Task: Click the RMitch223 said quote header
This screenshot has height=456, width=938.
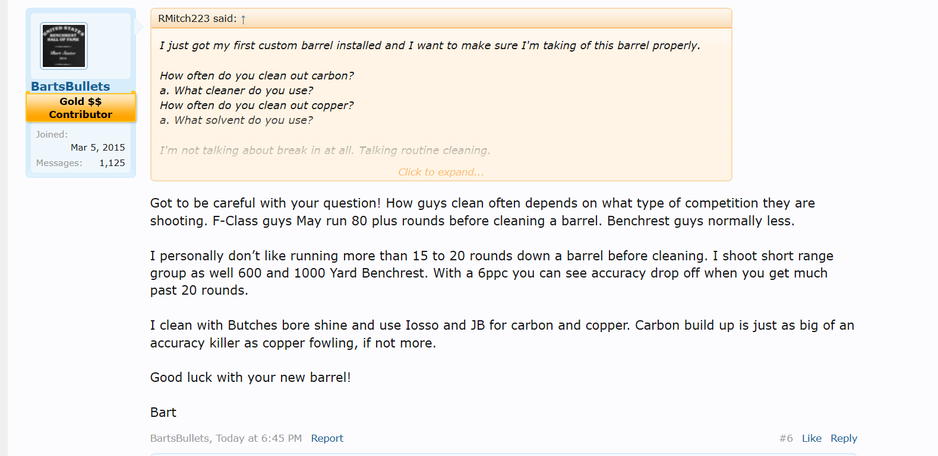Action: pos(197,19)
